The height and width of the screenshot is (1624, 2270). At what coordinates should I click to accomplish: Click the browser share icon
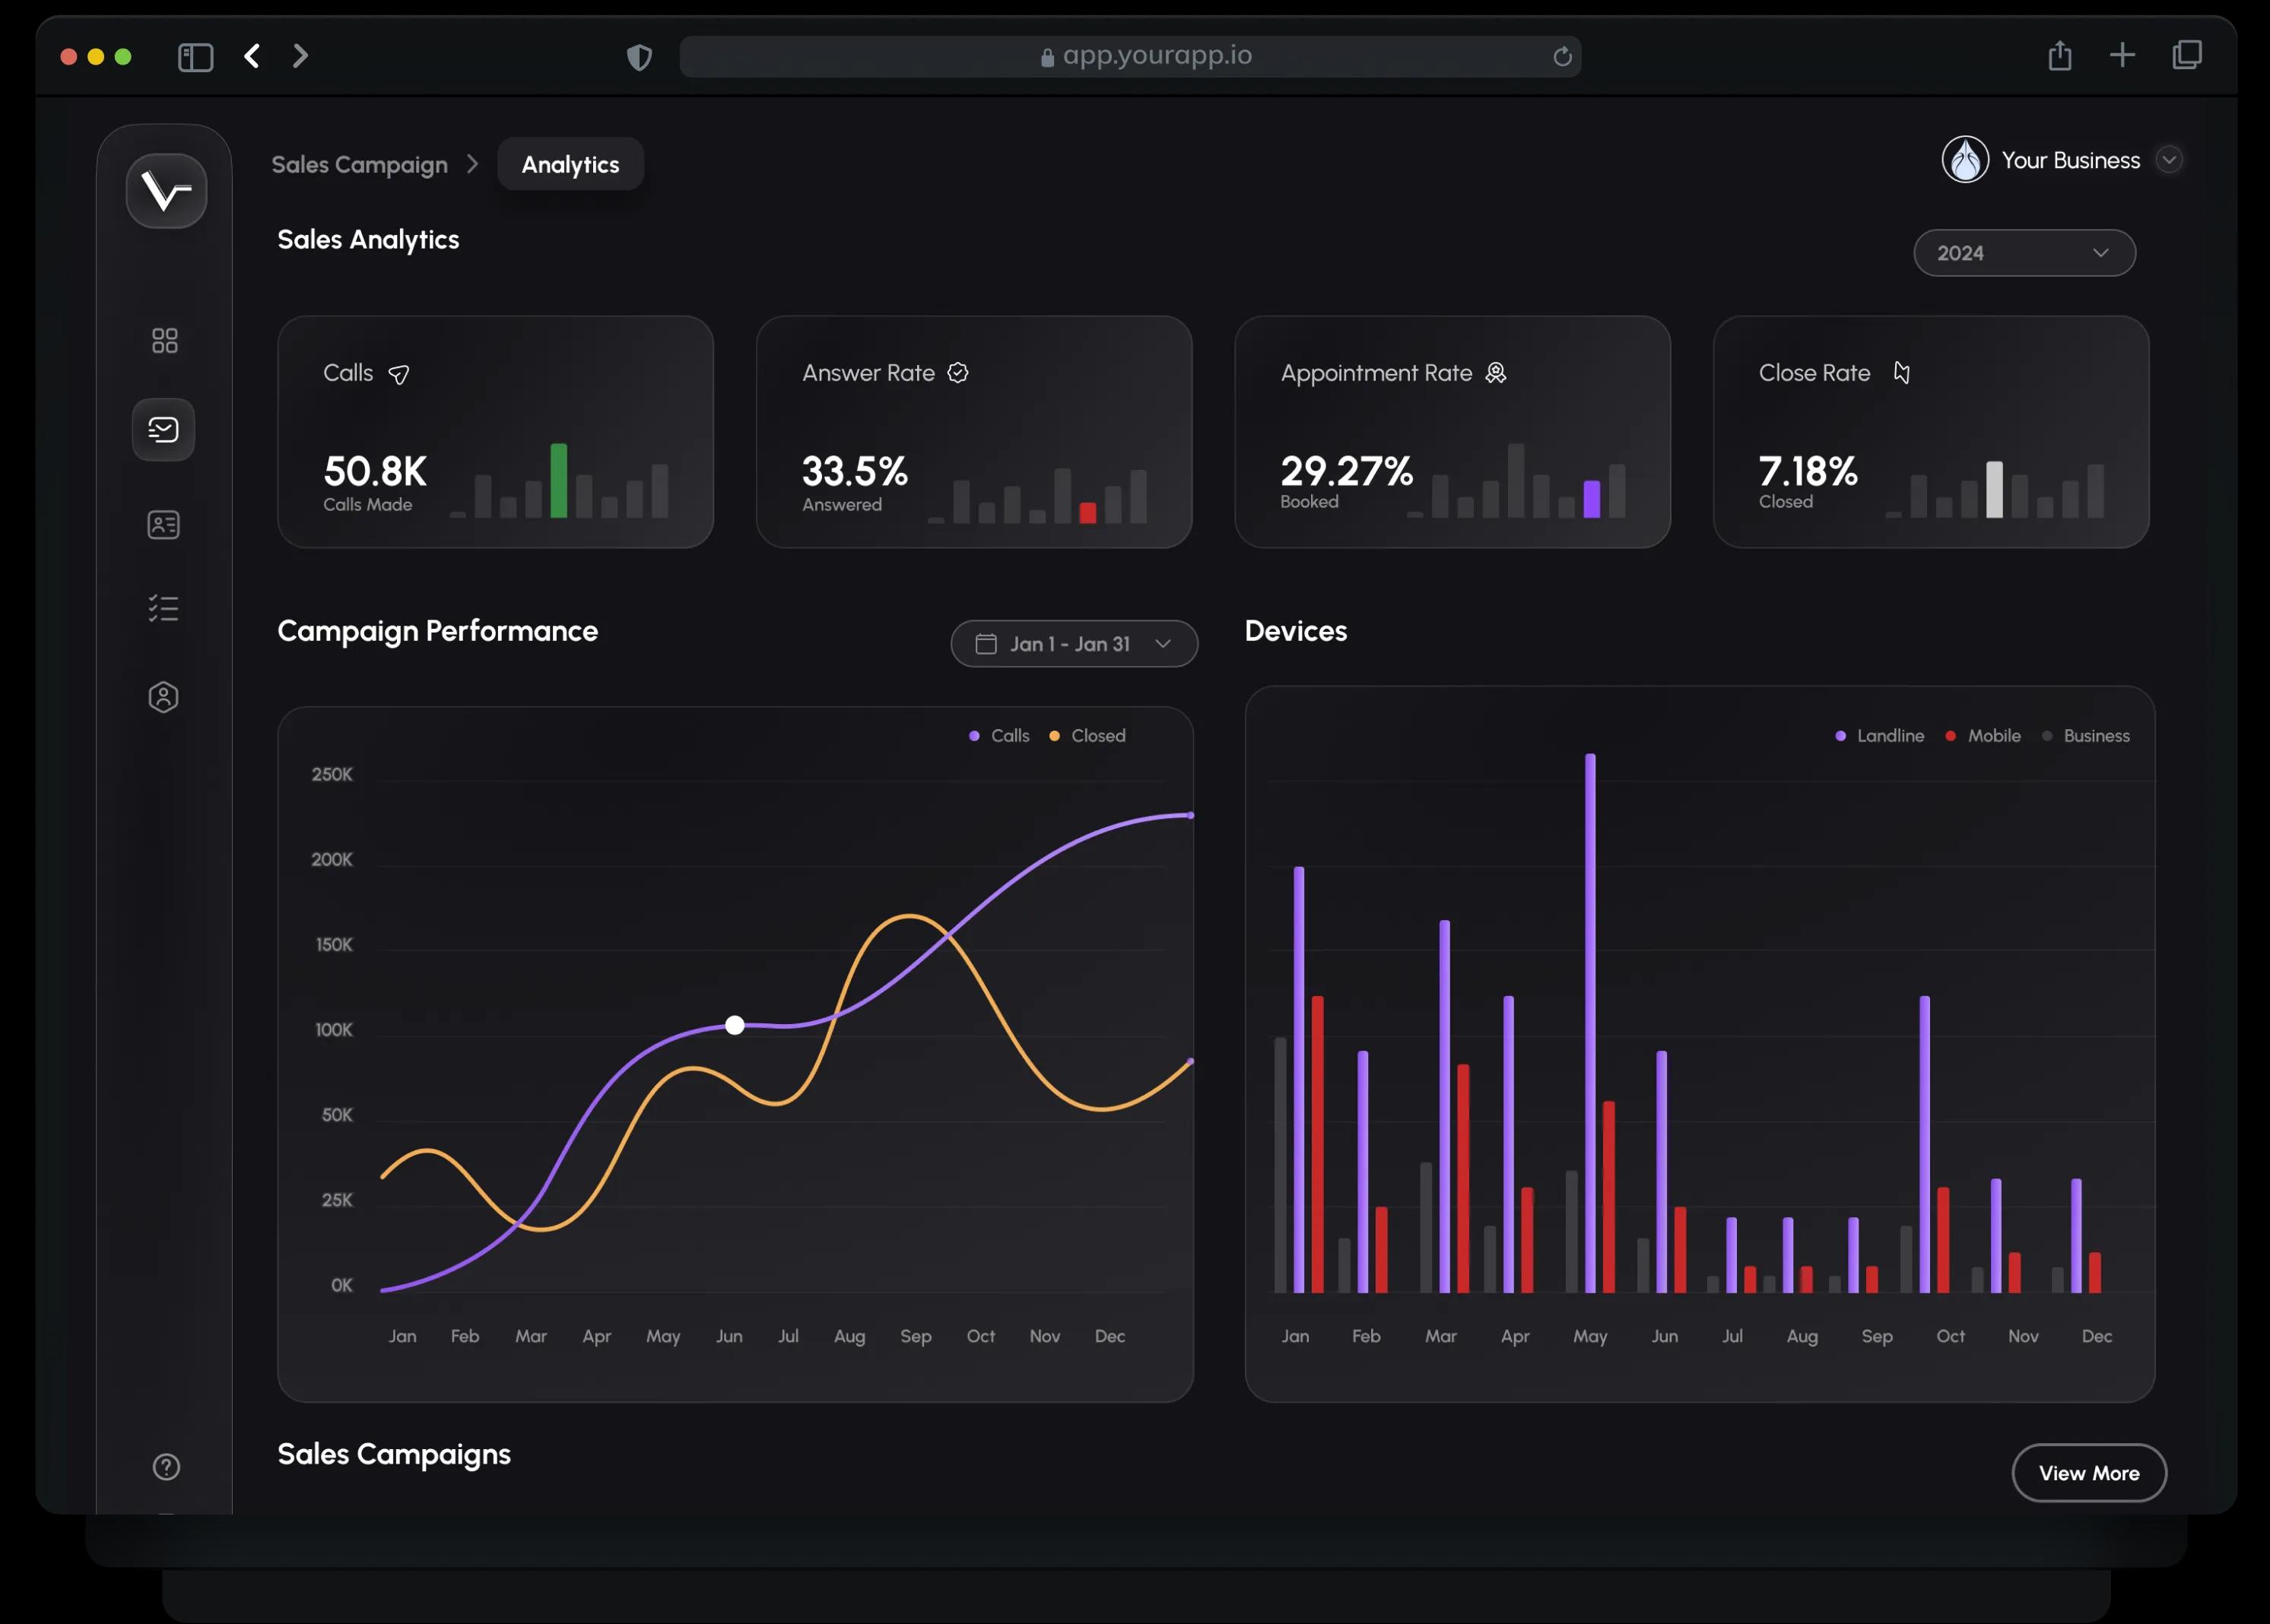coord(2060,56)
